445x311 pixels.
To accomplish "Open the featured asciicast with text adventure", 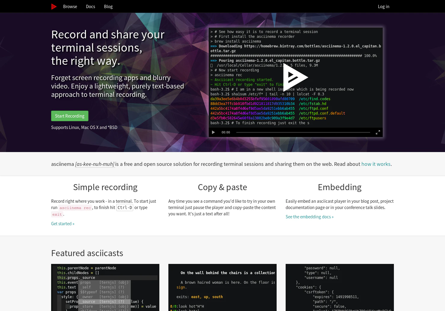I will tap(222, 287).
